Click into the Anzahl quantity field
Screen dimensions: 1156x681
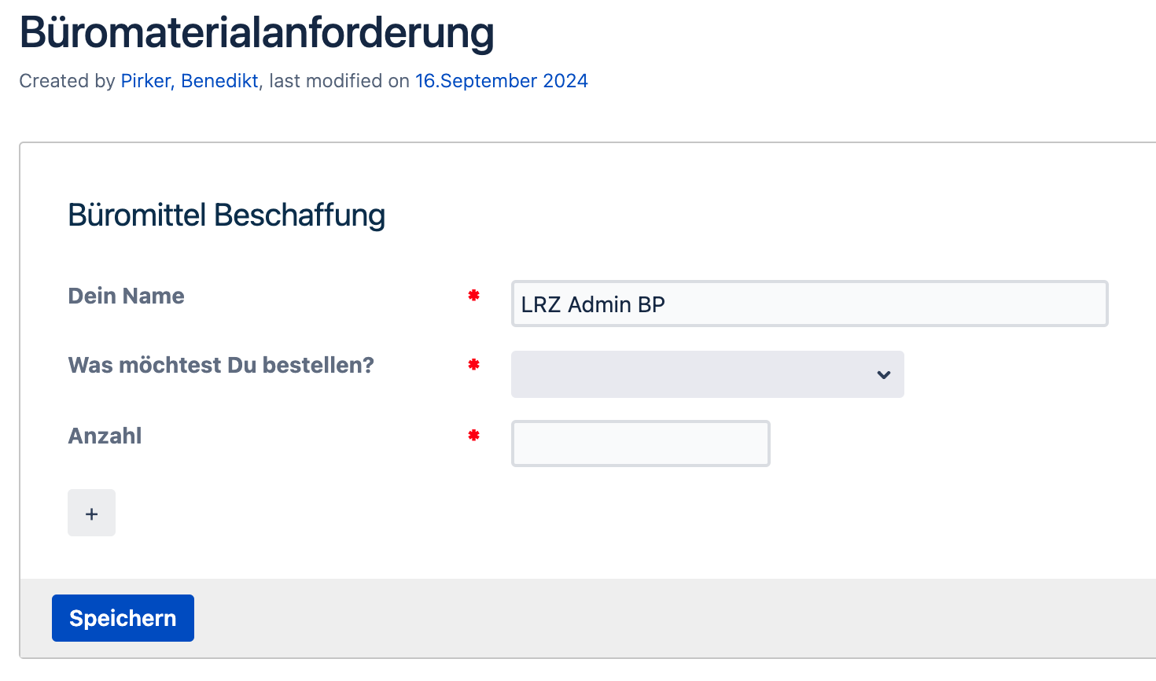640,444
